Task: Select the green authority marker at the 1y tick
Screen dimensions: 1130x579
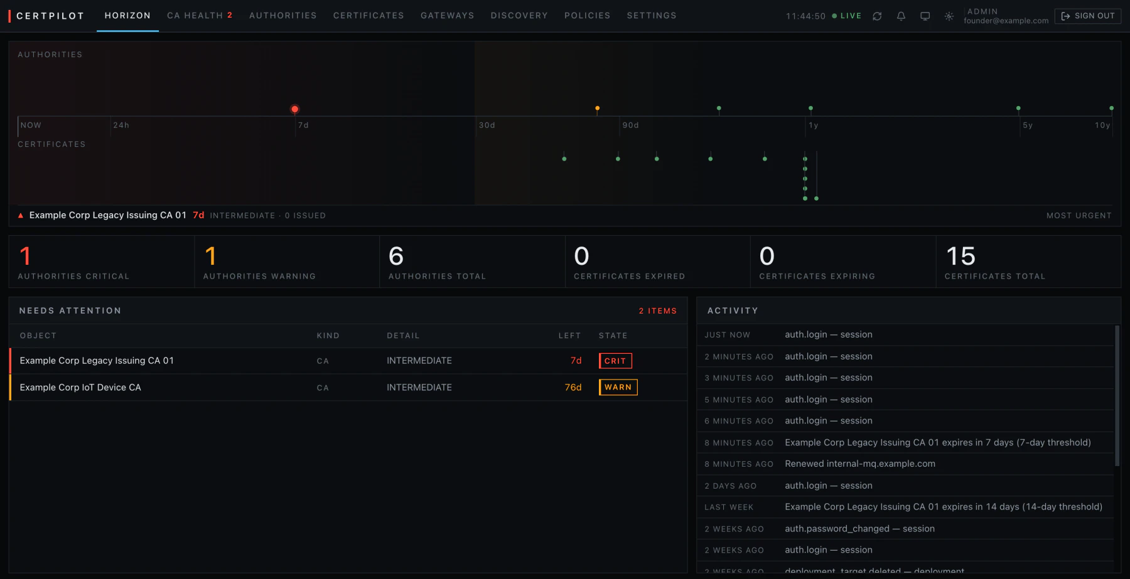Action: point(810,109)
